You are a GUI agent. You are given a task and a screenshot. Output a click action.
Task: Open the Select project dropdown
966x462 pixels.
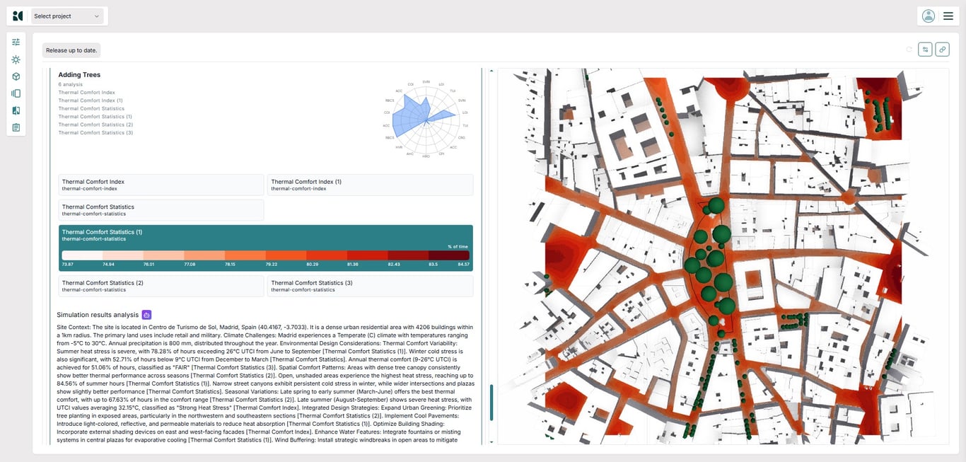[67, 16]
